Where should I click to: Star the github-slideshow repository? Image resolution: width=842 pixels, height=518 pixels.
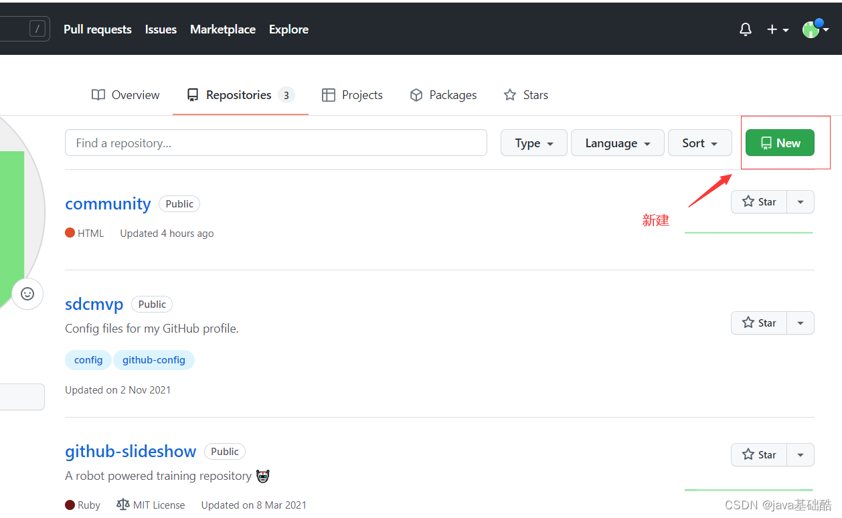coord(759,454)
